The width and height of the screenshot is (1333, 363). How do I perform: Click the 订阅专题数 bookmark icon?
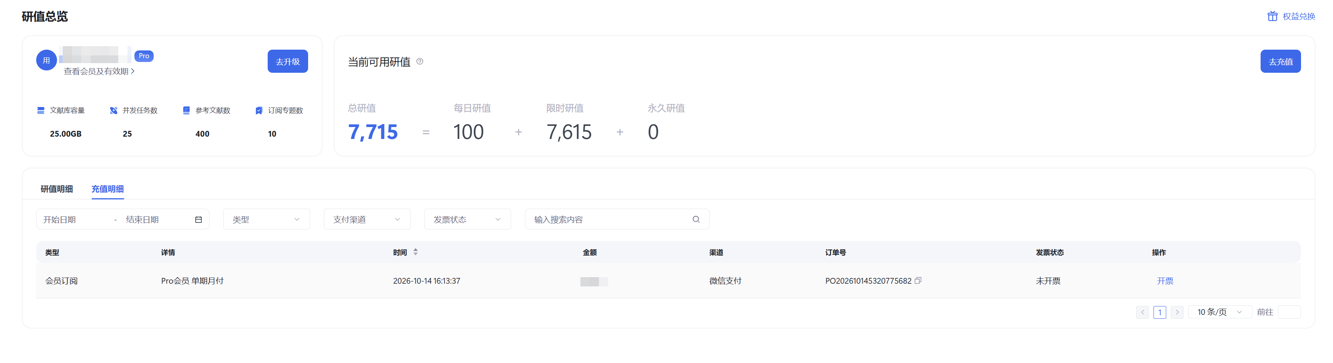(x=259, y=110)
